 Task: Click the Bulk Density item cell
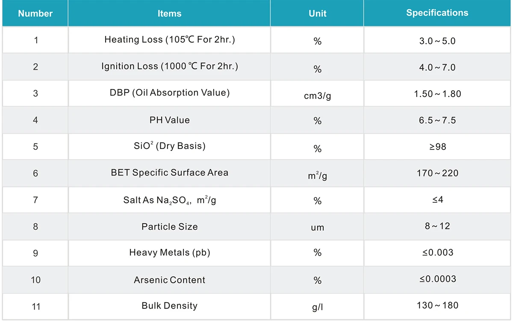(x=169, y=306)
